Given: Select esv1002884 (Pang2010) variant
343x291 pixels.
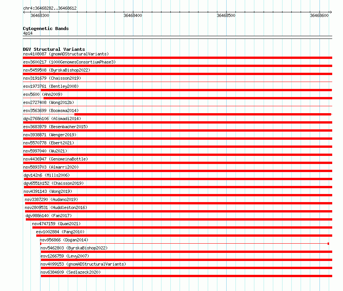Looking at the screenshot, I should [x=60, y=232].
